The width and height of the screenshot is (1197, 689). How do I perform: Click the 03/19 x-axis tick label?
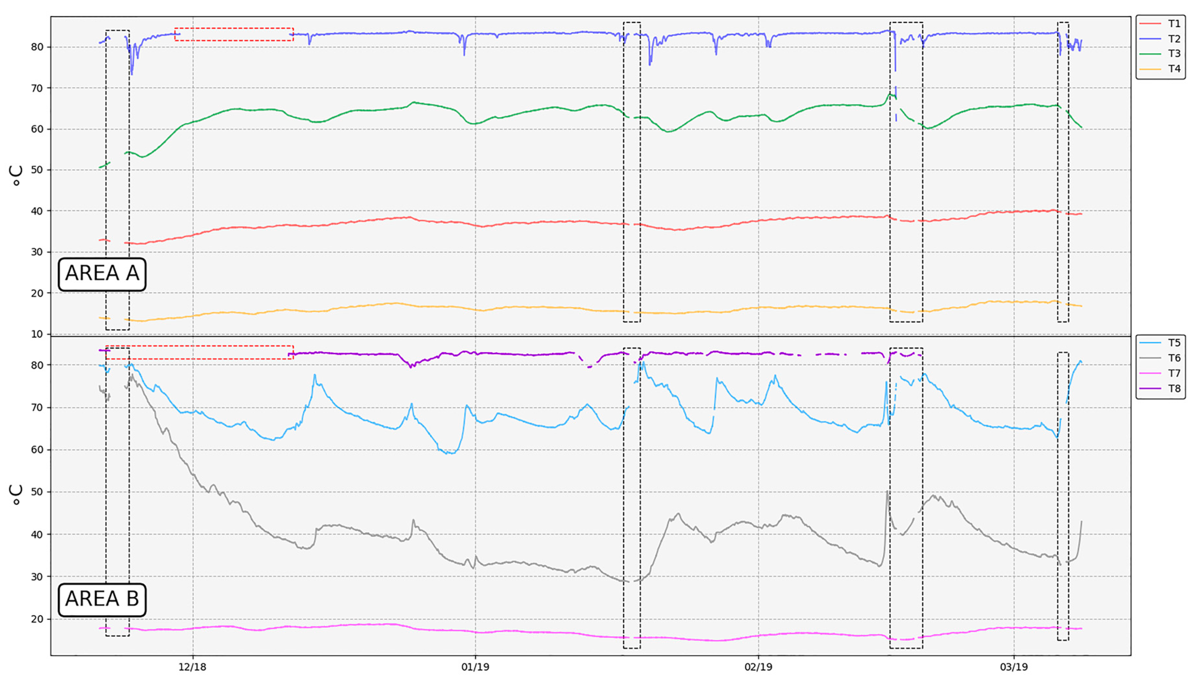click(x=1014, y=667)
